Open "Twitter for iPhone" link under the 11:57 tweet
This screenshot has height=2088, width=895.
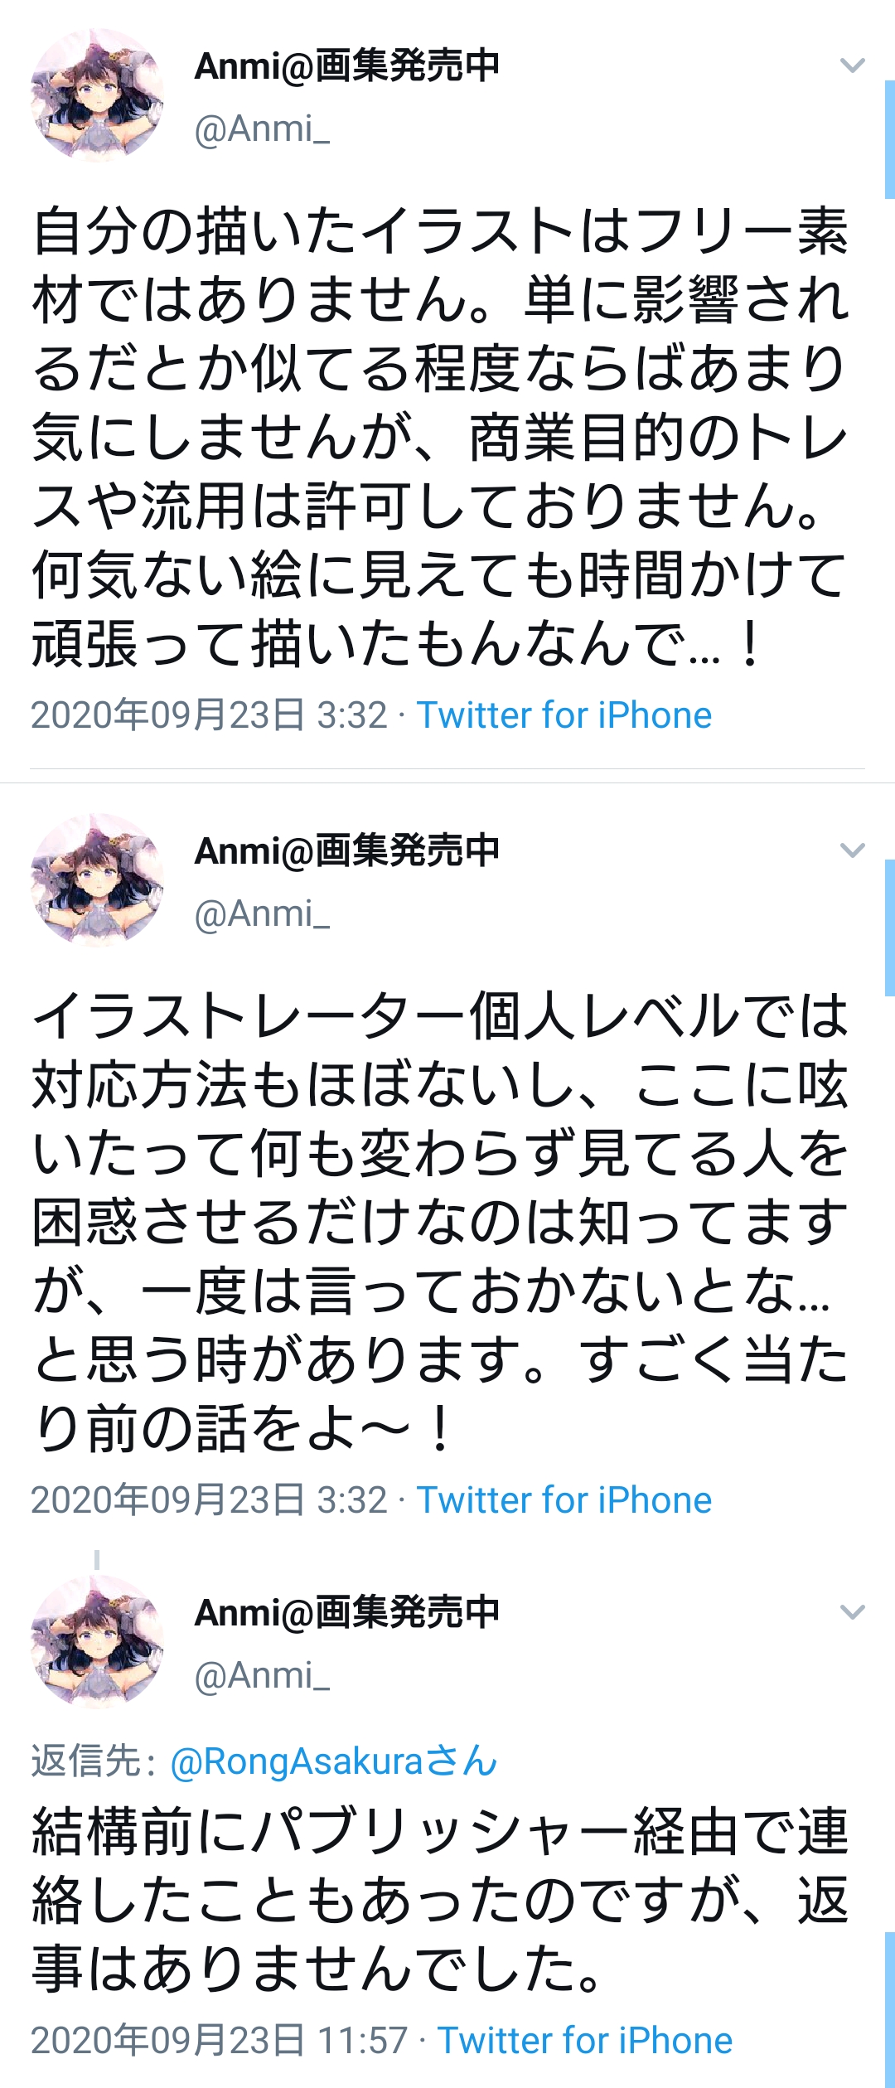[585, 2040]
